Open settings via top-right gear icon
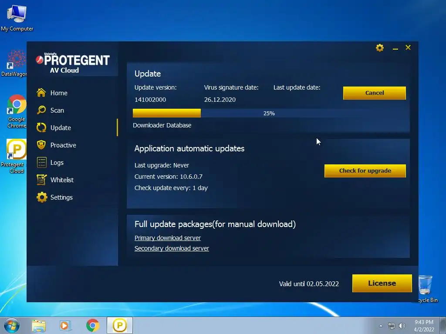The height and width of the screenshot is (334, 446). pyautogui.click(x=380, y=48)
